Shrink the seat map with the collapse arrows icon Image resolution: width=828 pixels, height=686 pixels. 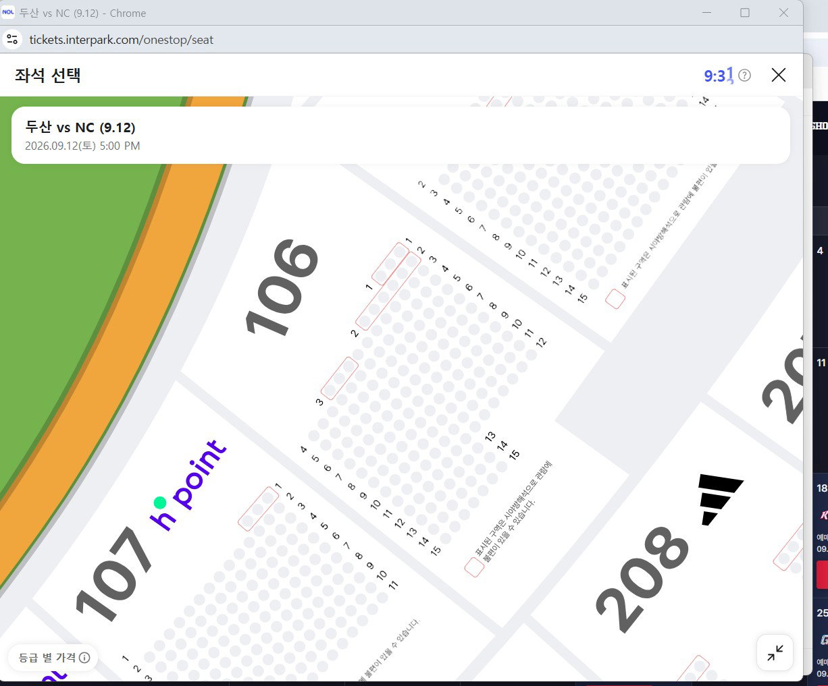pos(775,652)
